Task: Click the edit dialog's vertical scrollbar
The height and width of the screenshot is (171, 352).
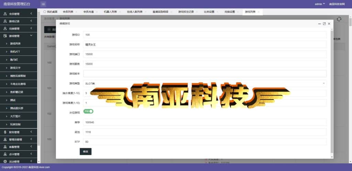Action: coord(332,92)
